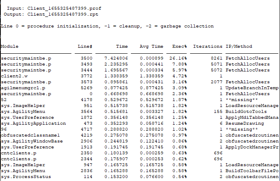Click the agilmenumgrcl.p module name
This screenshot has height=181, width=280.
[23, 88]
